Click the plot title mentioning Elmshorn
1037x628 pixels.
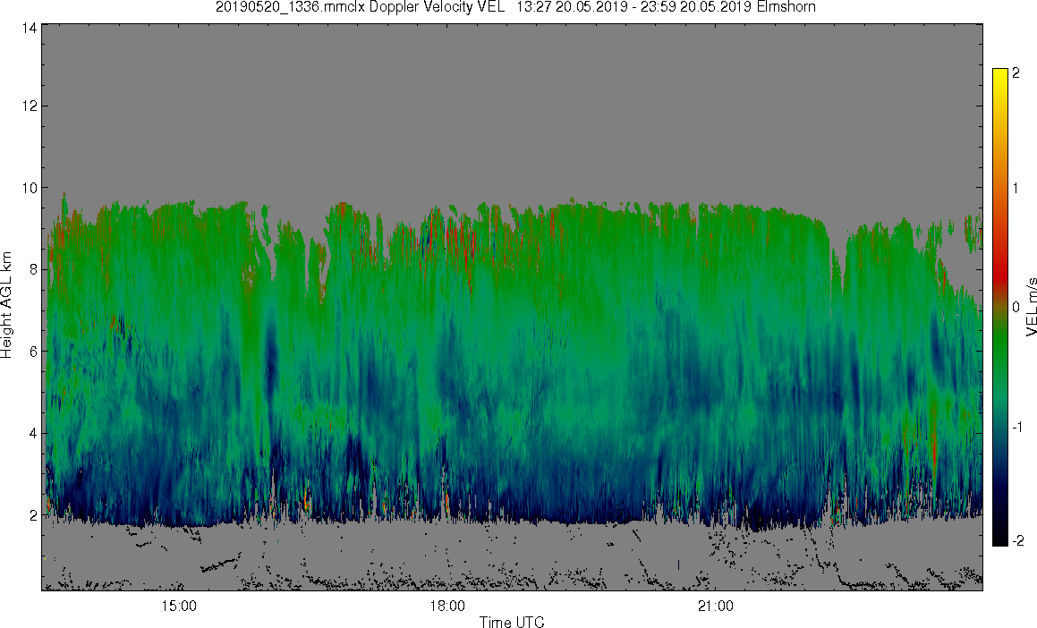click(515, 7)
